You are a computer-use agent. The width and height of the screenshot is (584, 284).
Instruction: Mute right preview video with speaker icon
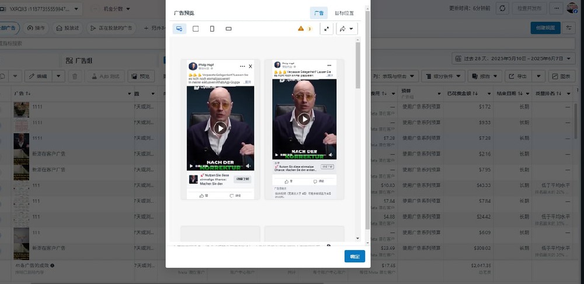331,155
